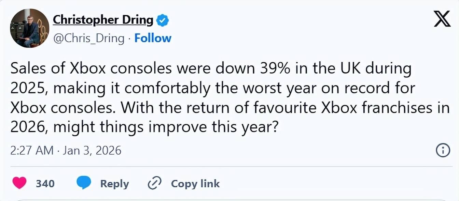Open the @Chris_Dring handle
This screenshot has width=459, height=201.
point(90,38)
